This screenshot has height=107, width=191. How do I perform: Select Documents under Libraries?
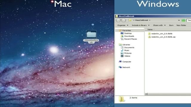point(129,48)
